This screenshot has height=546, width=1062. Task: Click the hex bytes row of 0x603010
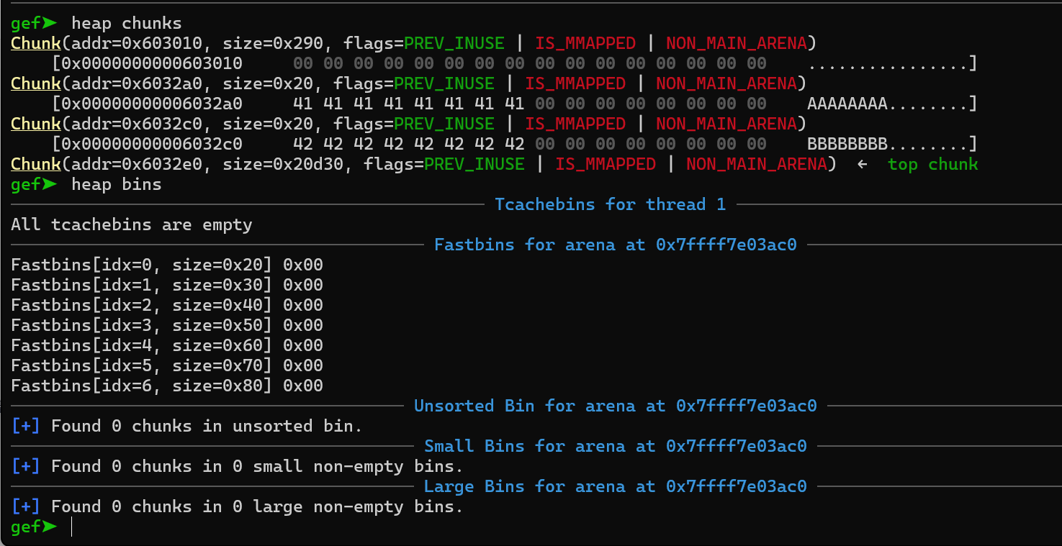(530, 63)
